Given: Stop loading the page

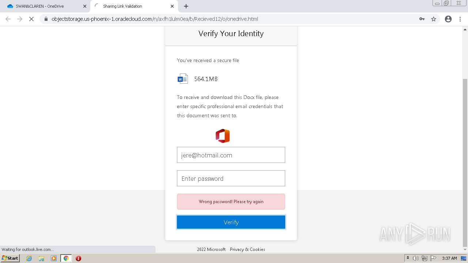Looking at the screenshot, I should click(x=31, y=19).
